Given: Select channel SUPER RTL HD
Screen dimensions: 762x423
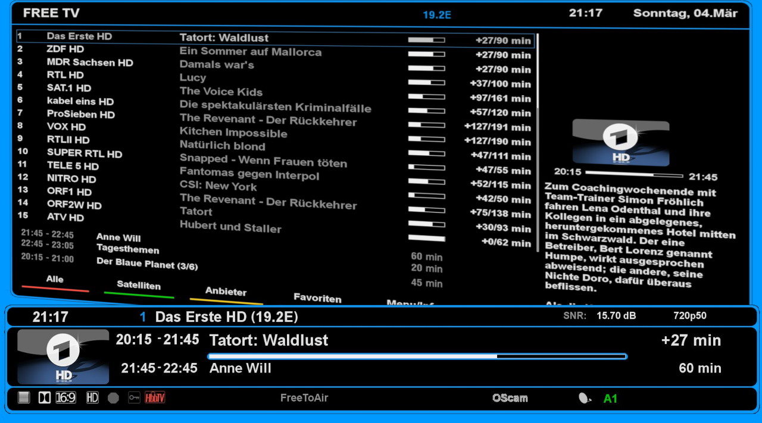Looking at the screenshot, I should [85, 153].
